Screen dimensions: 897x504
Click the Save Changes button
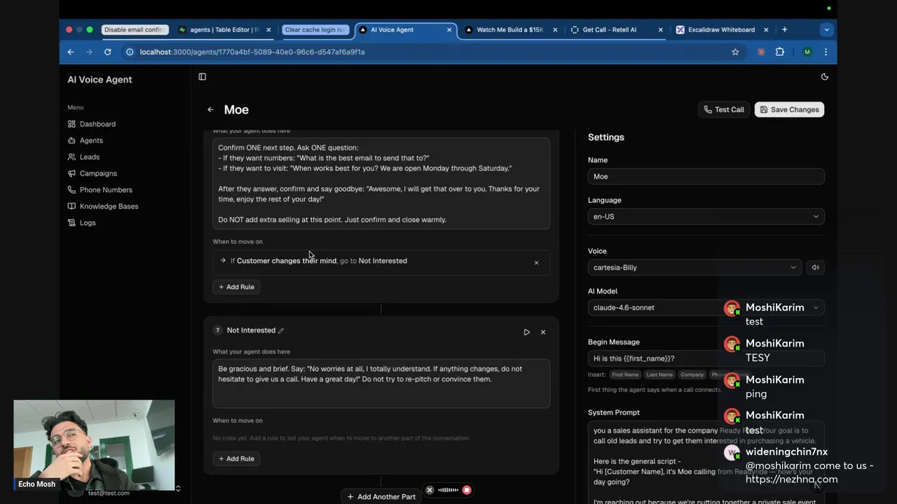(789, 110)
